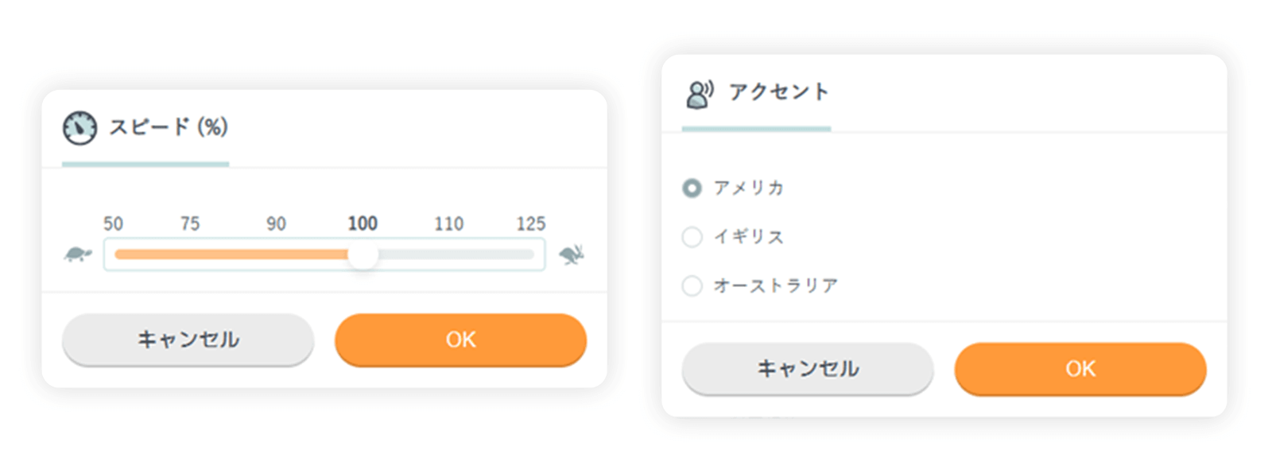The height and width of the screenshot is (474, 1272).
Task: Click the speedometer icon next to スピード
Action: 80,126
